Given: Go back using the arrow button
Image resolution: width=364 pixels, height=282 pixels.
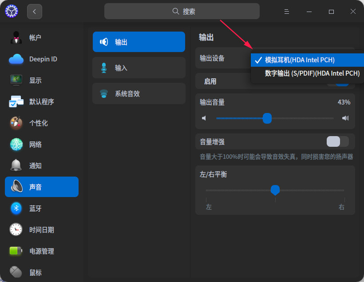Looking at the screenshot, I should (35, 12).
